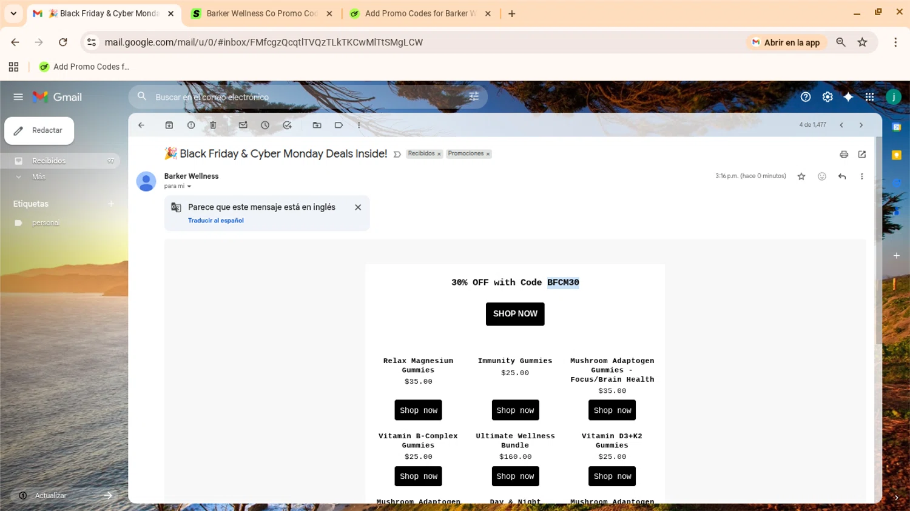Add the email to Tasks
This screenshot has height=511, width=910.
(287, 125)
